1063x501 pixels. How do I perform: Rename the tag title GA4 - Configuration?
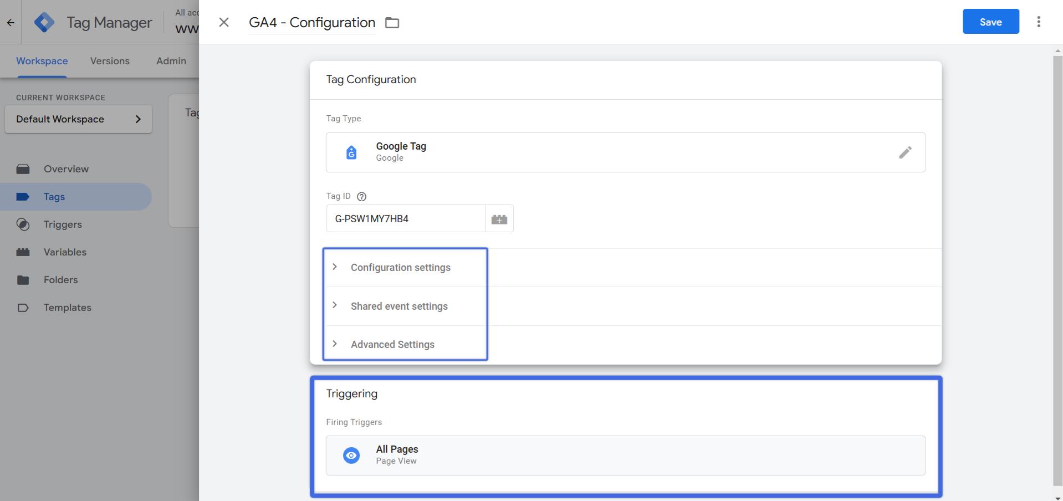coord(312,23)
